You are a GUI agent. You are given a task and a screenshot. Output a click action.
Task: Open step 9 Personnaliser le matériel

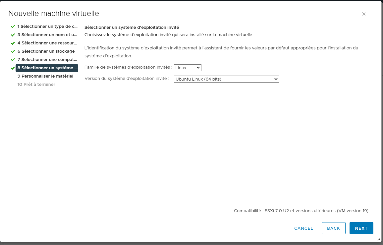click(x=45, y=76)
